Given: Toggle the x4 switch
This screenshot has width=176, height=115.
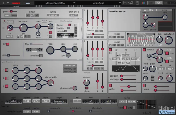Looking at the screenshot, I should [4, 21].
